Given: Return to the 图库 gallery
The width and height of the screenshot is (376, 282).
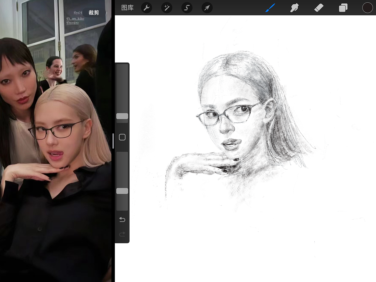Looking at the screenshot, I should pyautogui.click(x=127, y=8).
